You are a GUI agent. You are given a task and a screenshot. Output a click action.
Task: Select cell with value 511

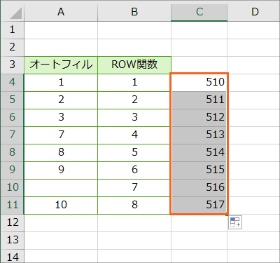point(199,100)
